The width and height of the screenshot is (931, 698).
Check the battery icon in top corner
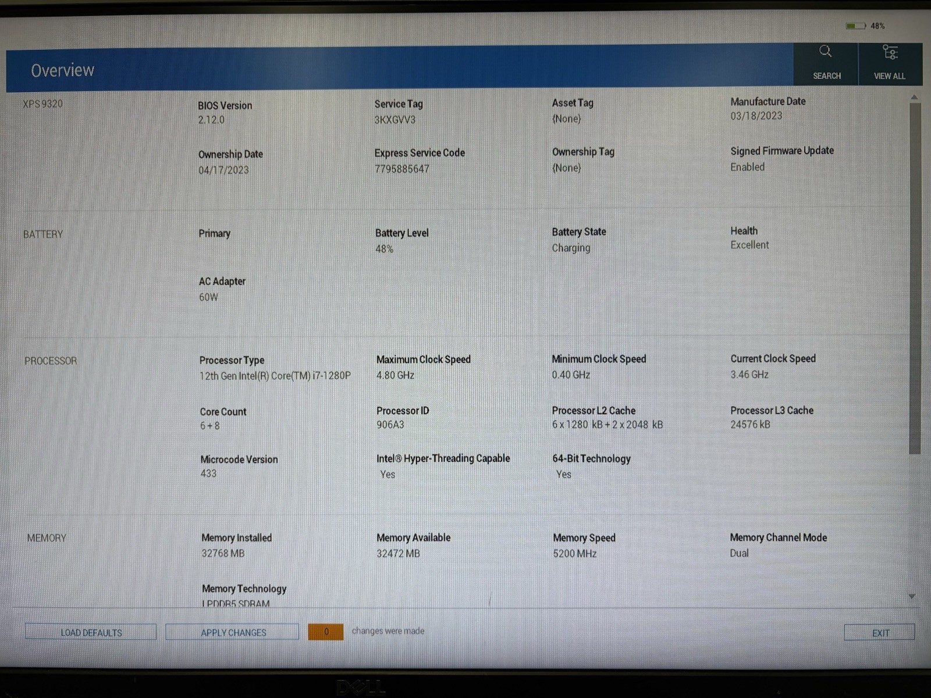(x=855, y=26)
